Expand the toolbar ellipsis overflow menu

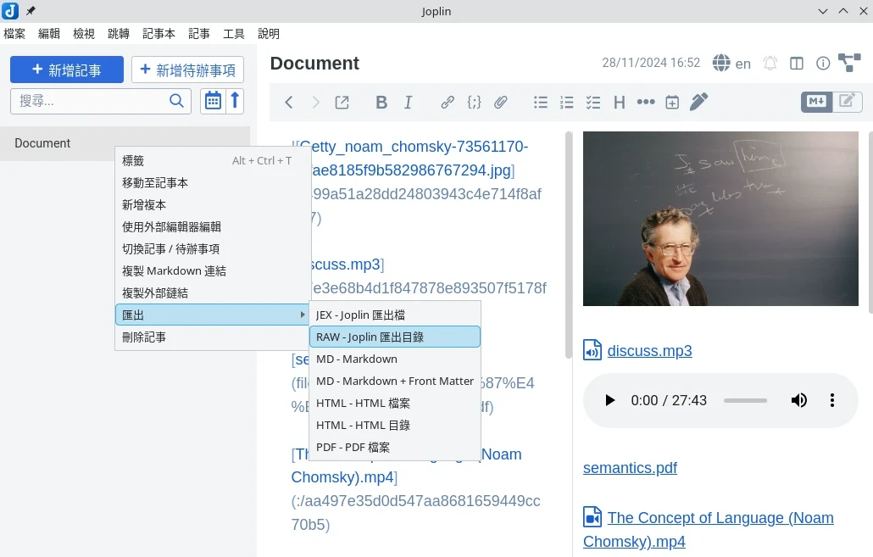(x=646, y=103)
